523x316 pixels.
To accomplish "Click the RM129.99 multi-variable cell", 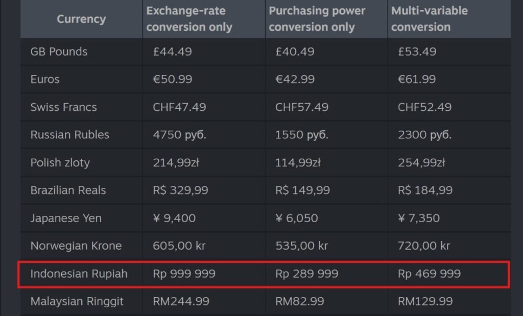I will 426,302.
